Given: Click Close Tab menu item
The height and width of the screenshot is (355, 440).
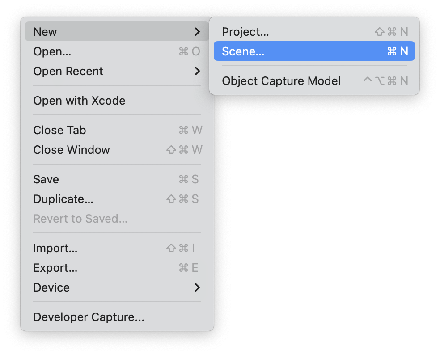Looking at the screenshot, I should click(59, 130).
